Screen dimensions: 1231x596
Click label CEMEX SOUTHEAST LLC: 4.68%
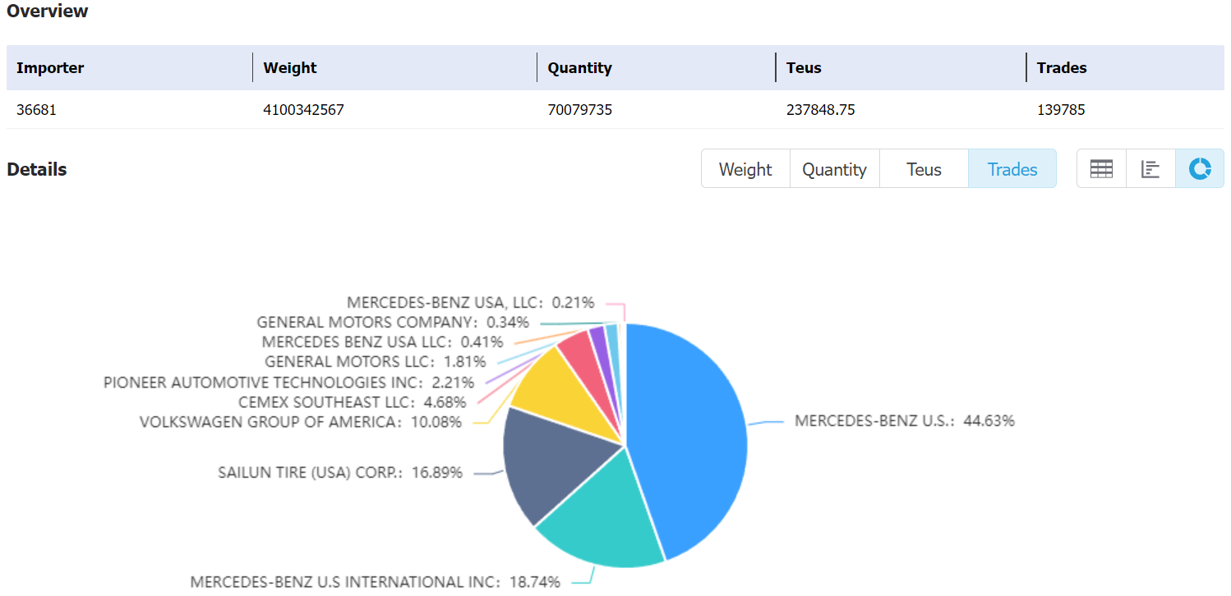click(353, 402)
